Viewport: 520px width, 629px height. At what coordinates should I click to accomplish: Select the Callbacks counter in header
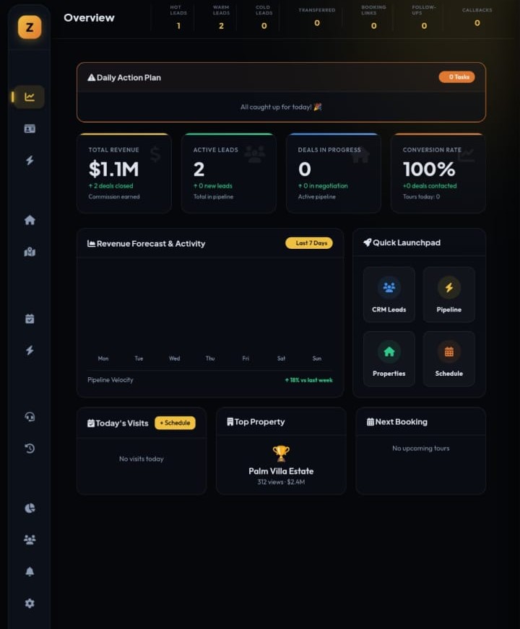click(477, 17)
